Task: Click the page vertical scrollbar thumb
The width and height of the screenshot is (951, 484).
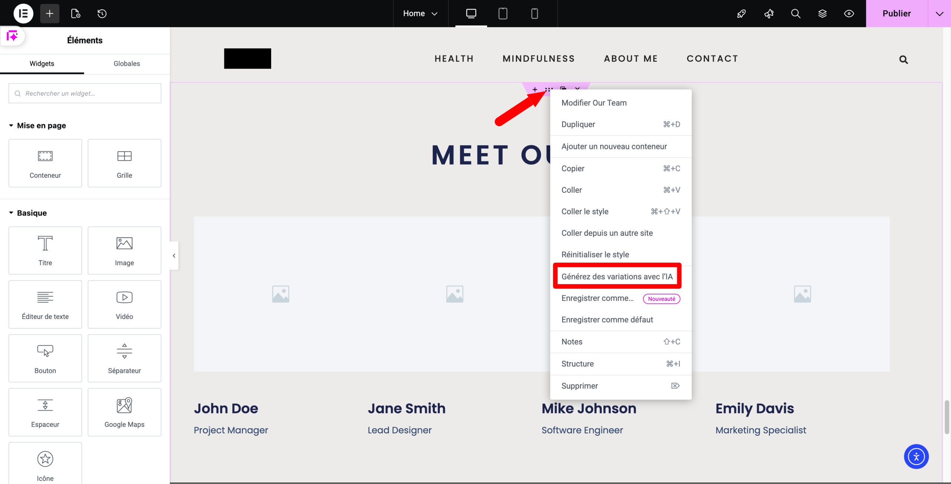Action: coord(947,417)
